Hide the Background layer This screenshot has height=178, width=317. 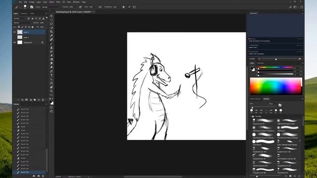point(14,43)
